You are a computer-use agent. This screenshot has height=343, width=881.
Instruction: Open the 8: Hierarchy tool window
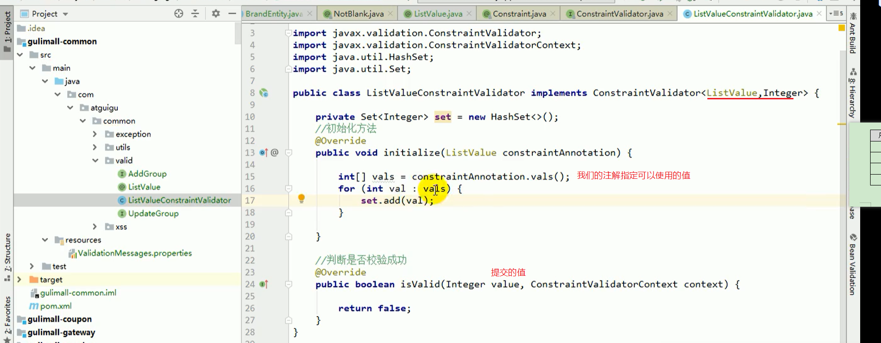(853, 94)
